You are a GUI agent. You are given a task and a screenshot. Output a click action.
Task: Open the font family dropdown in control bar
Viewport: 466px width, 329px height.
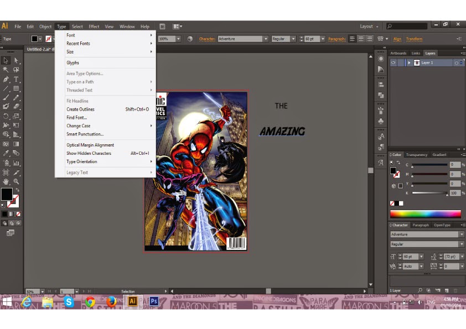[x=266, y=39]
